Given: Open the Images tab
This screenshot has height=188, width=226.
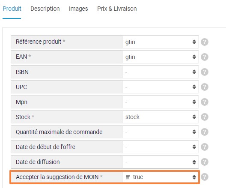Looking at the screenshot, I should pyautogui.click(x=78, y=9).
